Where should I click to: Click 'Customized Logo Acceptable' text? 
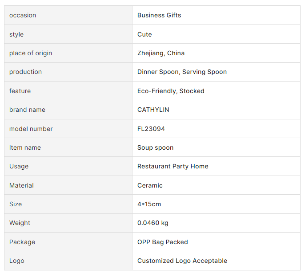(182, 261)
